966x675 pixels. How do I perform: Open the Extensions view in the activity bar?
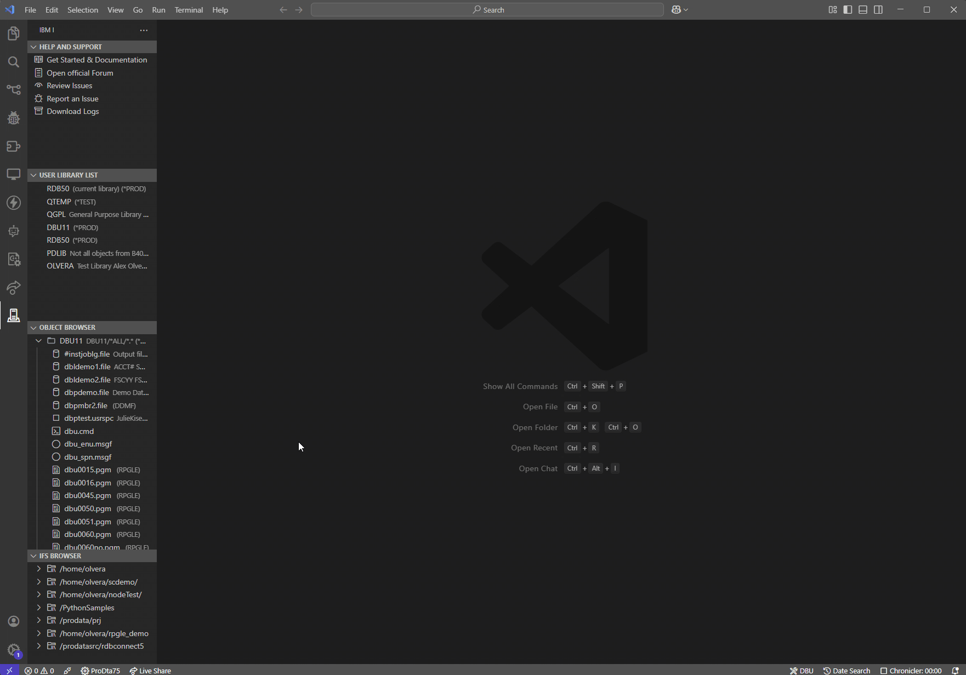(14, 146)
